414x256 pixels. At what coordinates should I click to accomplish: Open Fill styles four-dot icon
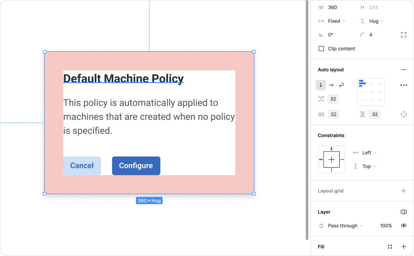pos(390,247)
